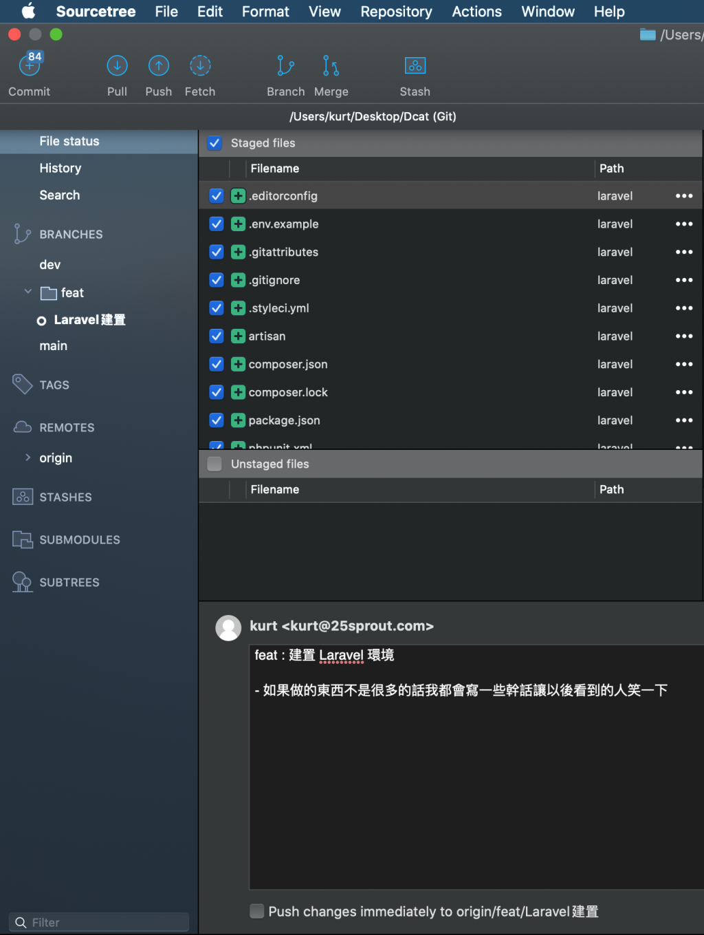The width and height of the screenshot is (704, 935).
Task: Click the Merge toolbar icon
Action: [x=331, y=65]
